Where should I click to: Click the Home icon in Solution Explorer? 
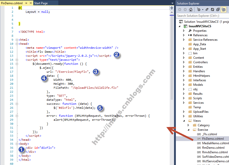point(191,10)
